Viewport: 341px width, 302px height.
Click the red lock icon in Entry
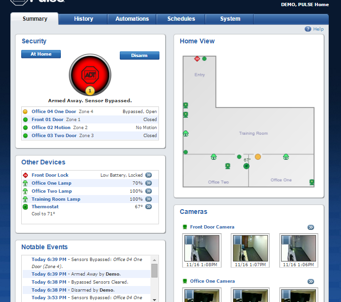click(197, 58)
